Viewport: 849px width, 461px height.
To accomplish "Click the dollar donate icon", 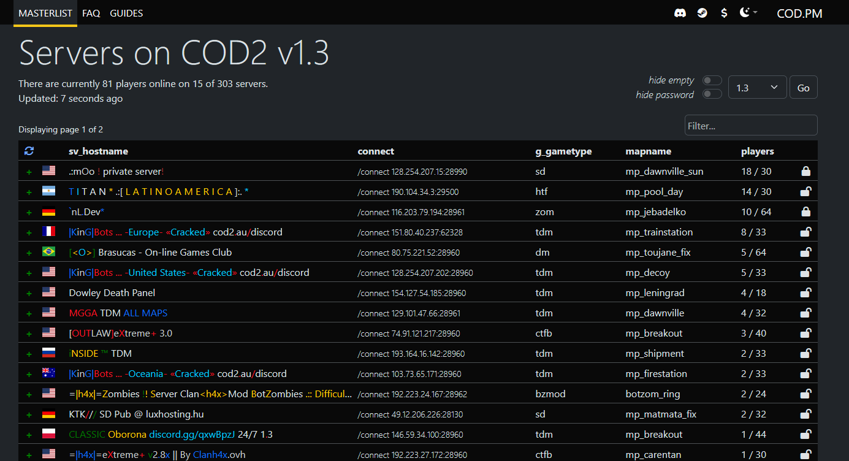I will (x=724, y=13).
